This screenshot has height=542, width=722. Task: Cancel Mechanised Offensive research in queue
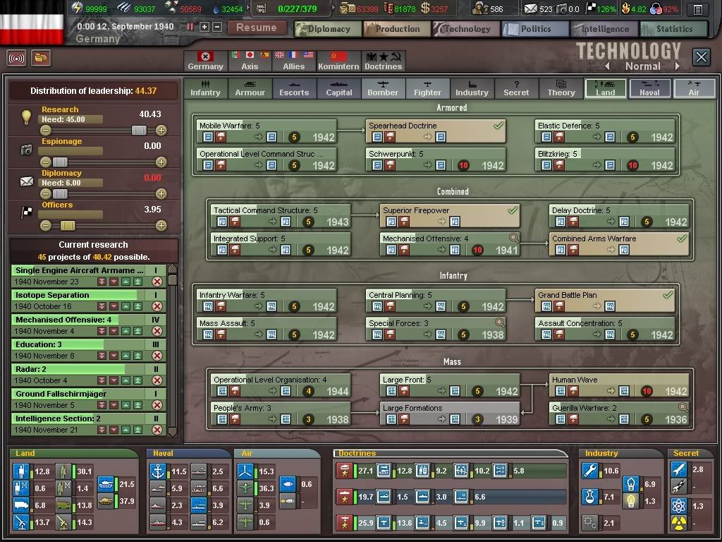pyautogui.click(x=157, y=331)
